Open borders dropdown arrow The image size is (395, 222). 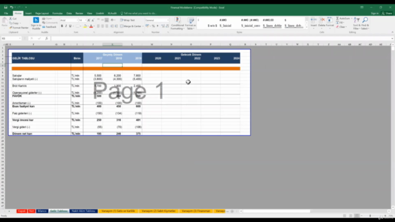81,26
